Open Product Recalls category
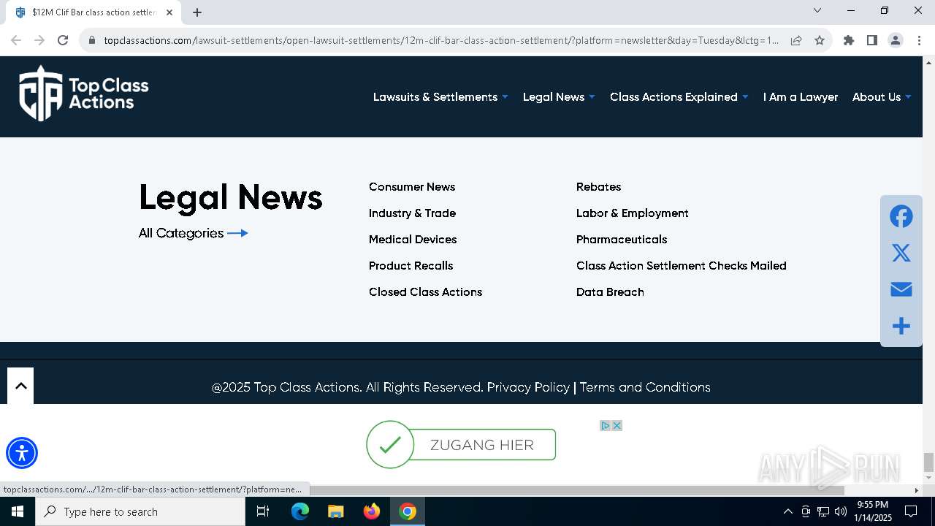Screen dimensions: 935x526 [x=411, y=266]
